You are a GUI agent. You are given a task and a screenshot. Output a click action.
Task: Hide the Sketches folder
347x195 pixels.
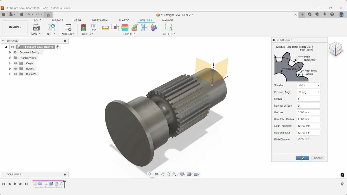[x=16, y=74]
